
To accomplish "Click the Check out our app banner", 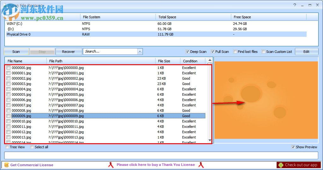I will tap(299, 165).
